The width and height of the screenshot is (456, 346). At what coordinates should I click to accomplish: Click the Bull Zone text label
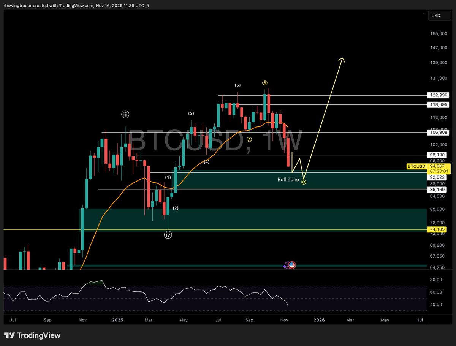[x=288, y=179]
